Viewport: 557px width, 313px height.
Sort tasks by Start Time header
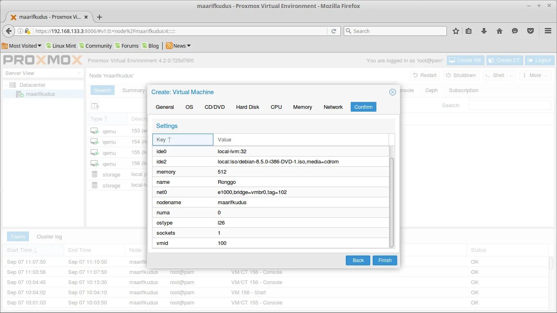(33, 250)
